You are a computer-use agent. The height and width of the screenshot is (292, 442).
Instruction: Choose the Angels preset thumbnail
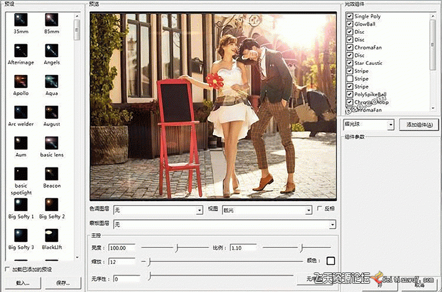[51, 51]
